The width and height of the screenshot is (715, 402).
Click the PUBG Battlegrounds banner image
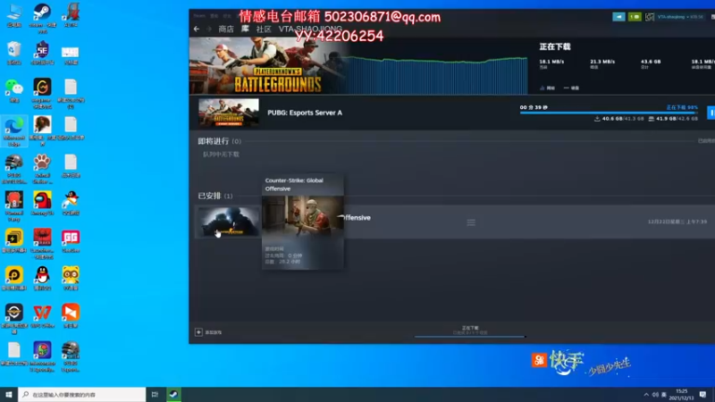(269, 65)
